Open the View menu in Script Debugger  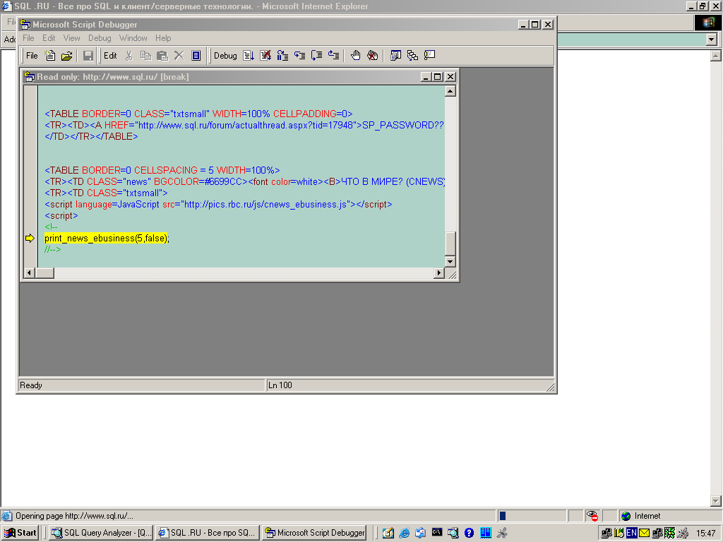[x=71, y=38]
